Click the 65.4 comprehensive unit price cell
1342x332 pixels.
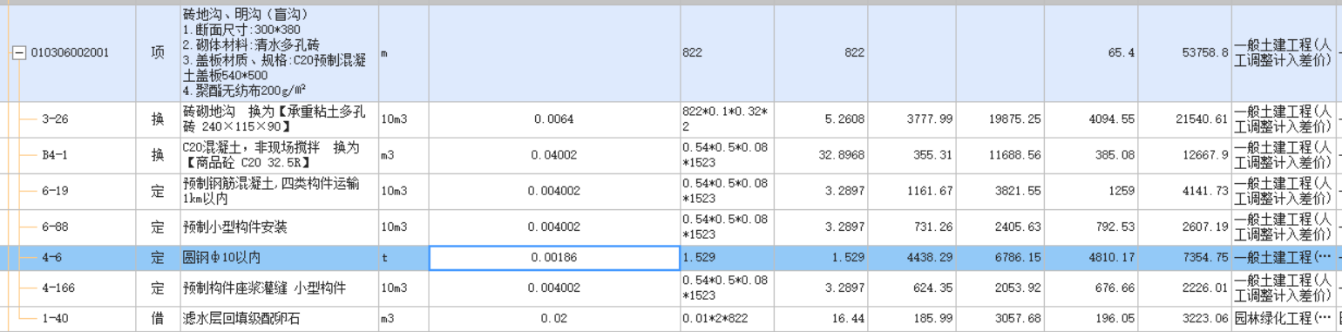click(x=1092, y=53)
